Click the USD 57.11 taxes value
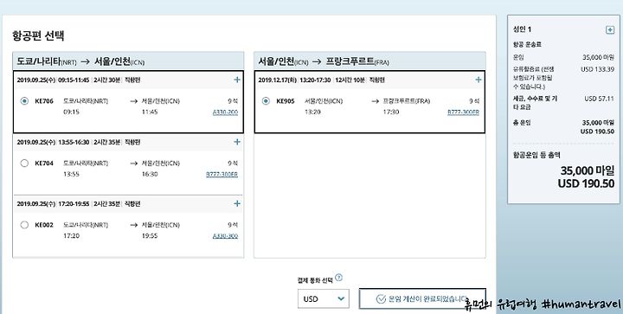 tap(599, 99)
